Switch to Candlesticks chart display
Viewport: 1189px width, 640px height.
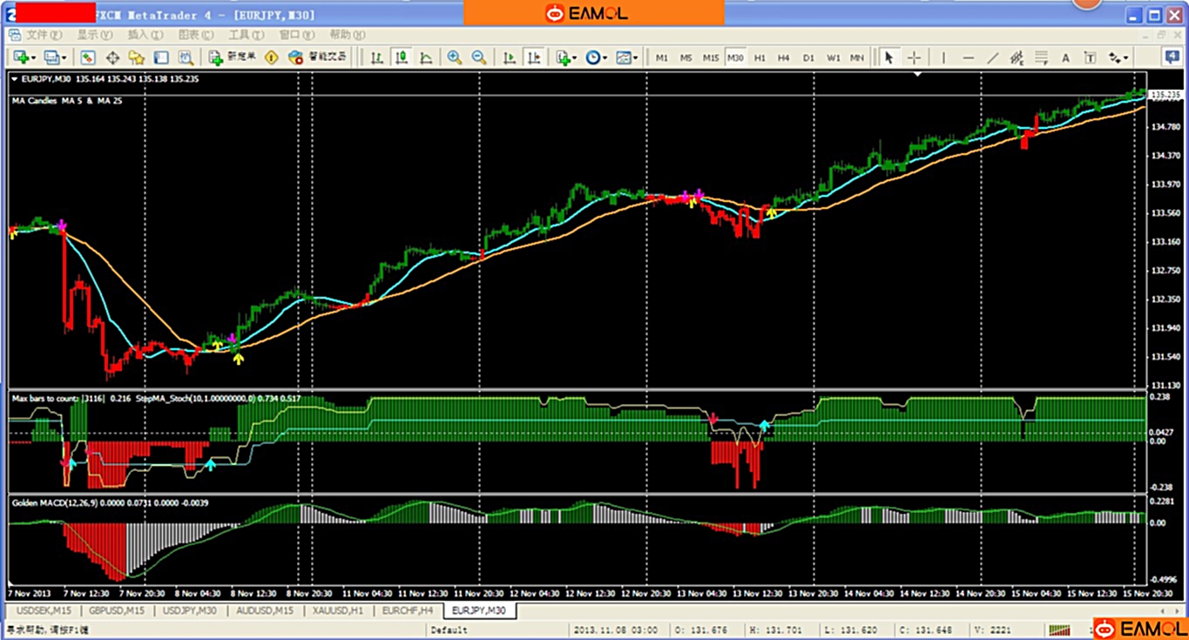pos(402,57)
